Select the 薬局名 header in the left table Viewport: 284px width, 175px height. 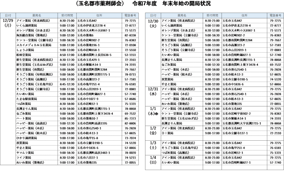37,16
